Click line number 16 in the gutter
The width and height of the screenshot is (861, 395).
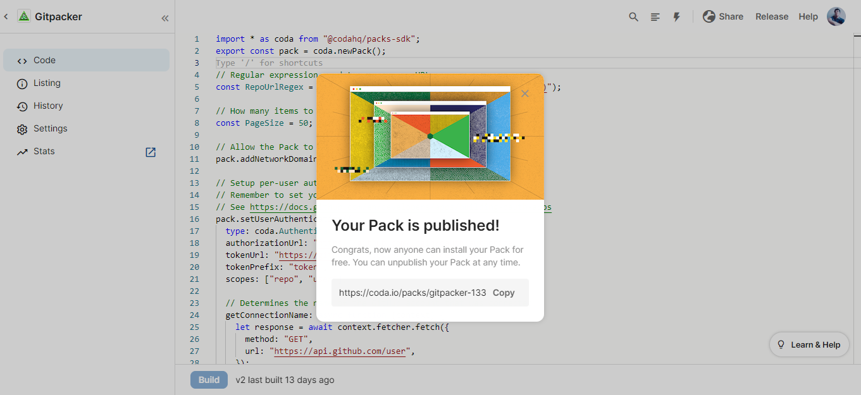194,219
